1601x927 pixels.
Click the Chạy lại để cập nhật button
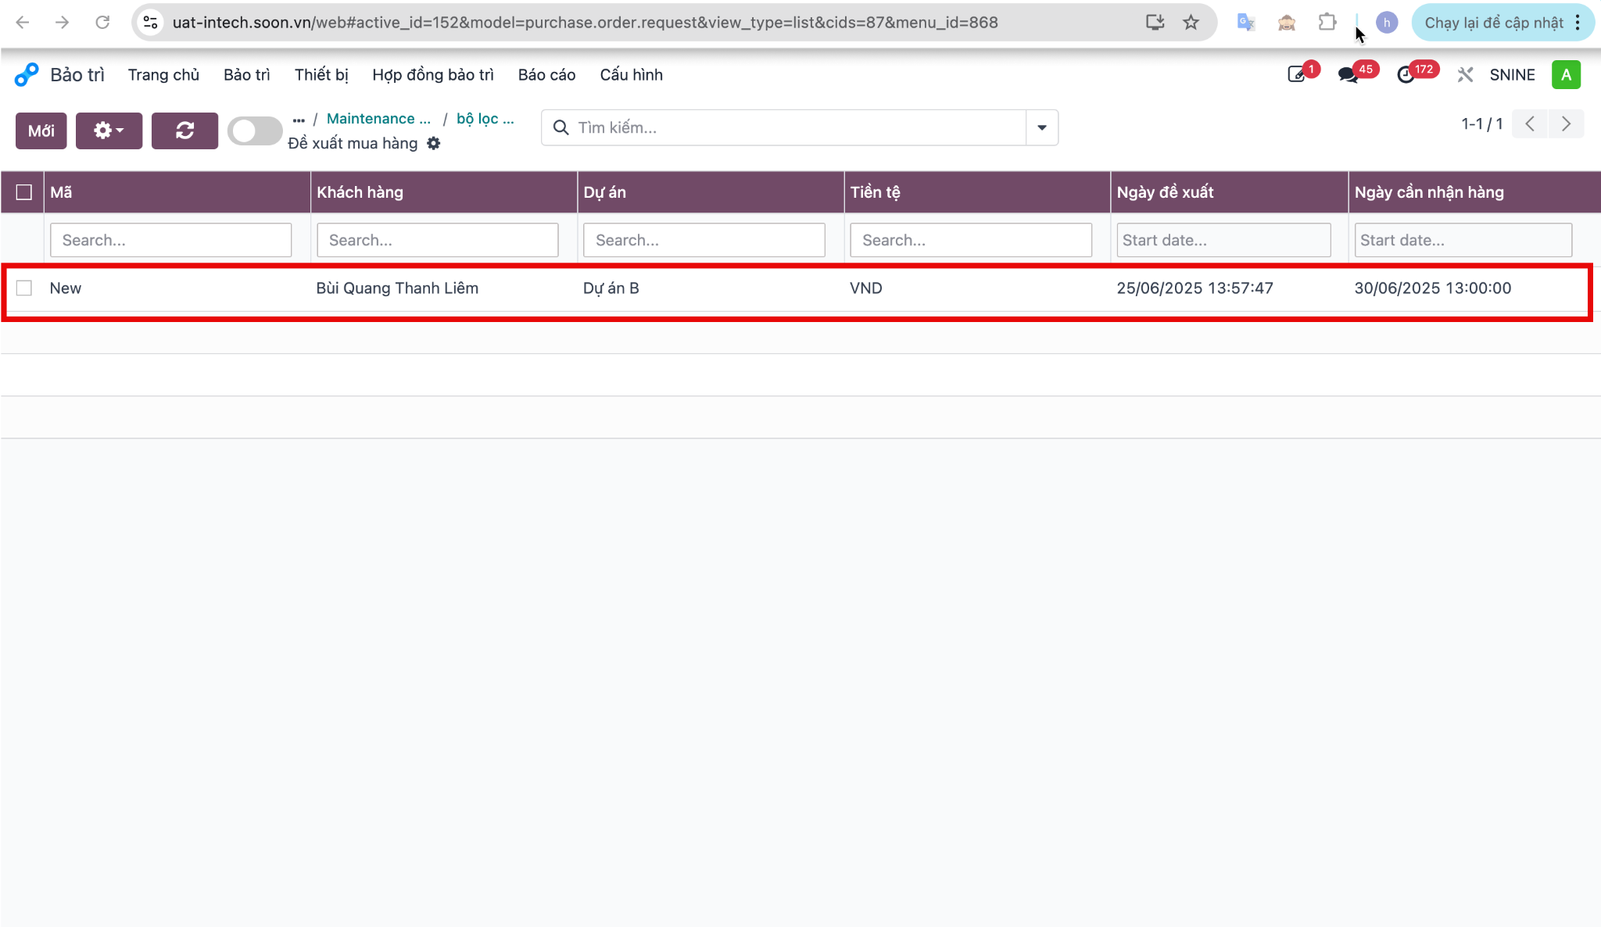[x=1493, y=23]
